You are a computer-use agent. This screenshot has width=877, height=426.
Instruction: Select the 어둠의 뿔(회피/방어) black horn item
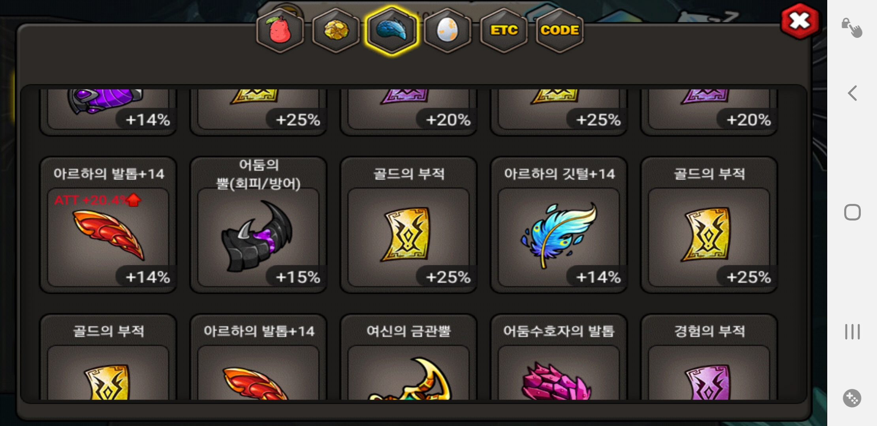coord(258,225)
